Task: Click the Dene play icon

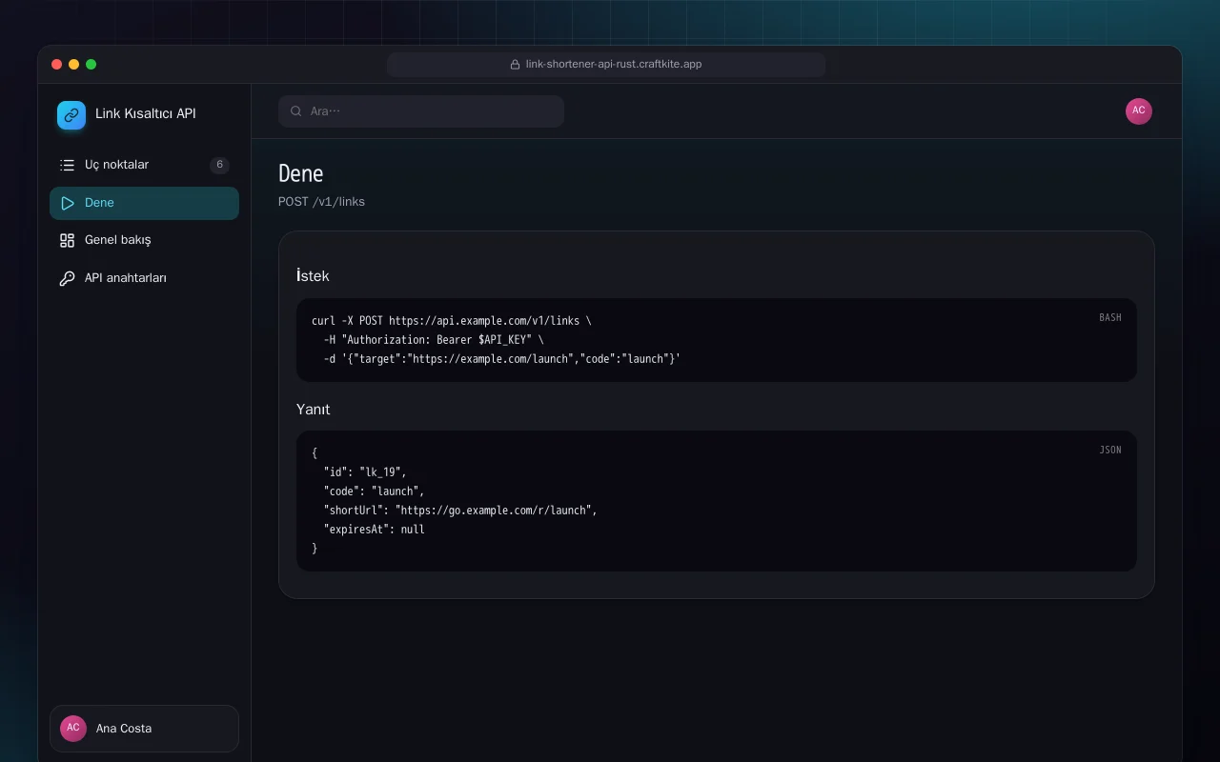Action: tap(67, 203)
